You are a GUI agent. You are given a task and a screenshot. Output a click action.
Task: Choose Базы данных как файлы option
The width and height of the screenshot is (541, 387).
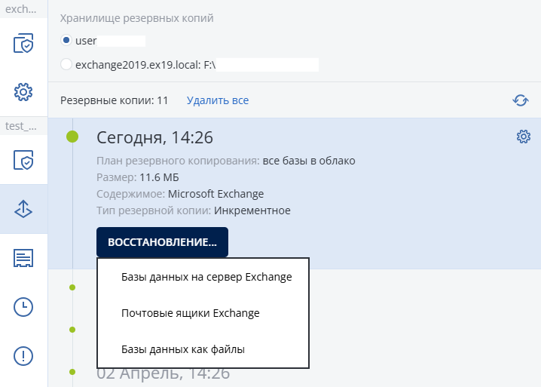(x=183, y=349)
